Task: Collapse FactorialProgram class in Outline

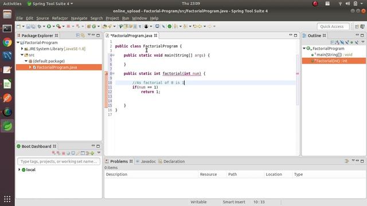Action: 304,48
